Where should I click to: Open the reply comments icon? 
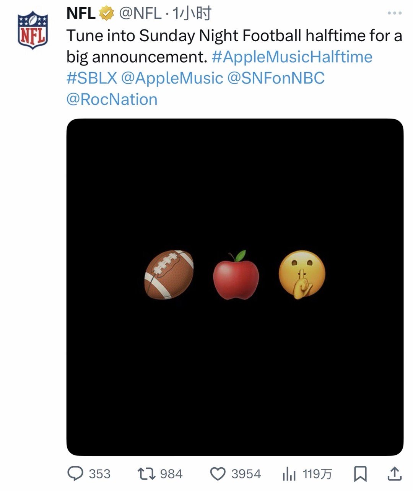click(x=75, y=474)
